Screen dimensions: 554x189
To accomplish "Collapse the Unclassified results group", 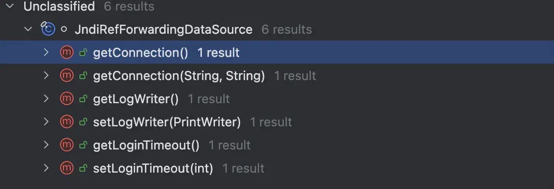I will 10,6.
